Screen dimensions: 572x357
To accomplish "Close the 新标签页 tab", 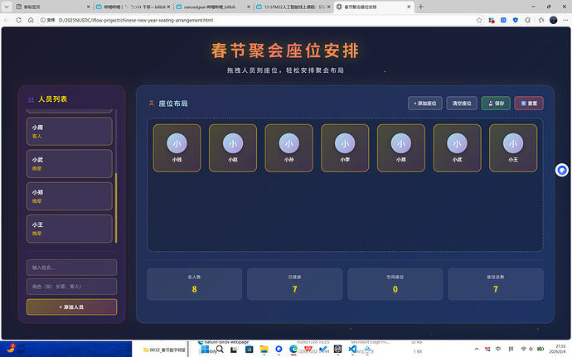I will 88,7.
